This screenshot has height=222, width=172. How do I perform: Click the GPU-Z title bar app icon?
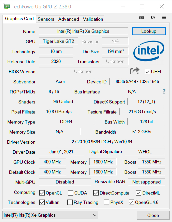pyautogui.click(x=7, y=6)
